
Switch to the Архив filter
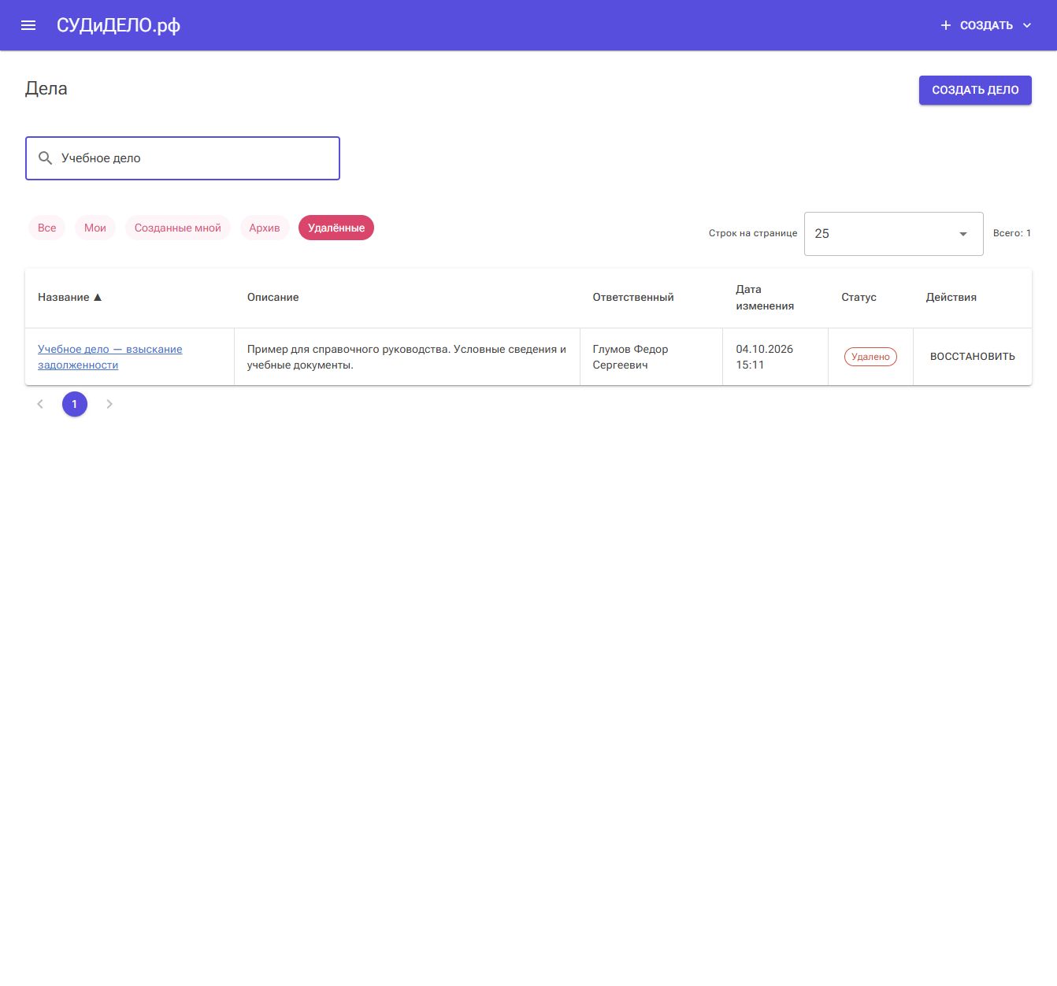(265, 228)
